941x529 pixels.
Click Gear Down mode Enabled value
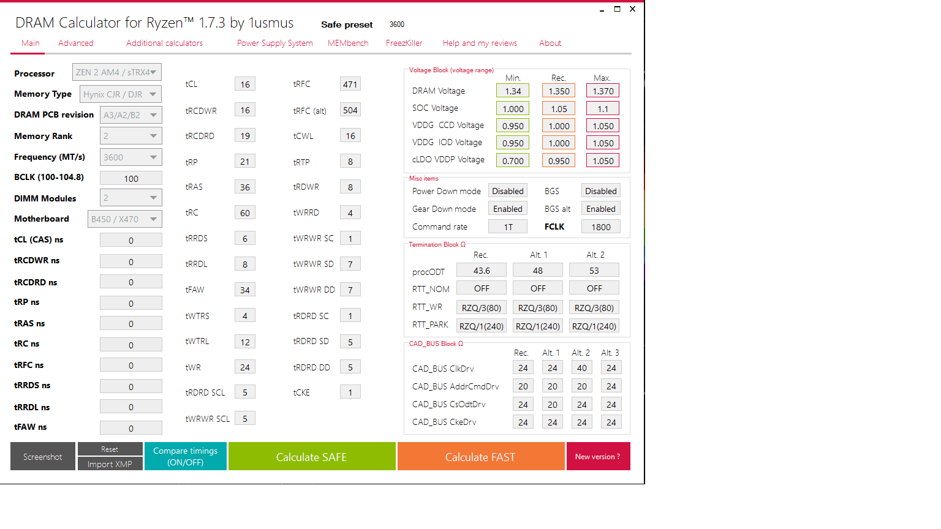[508, 209]
